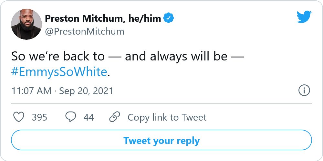Click the 11:07 AM time text
Viewport: 323px width, 161px height.
coord(31,91)
